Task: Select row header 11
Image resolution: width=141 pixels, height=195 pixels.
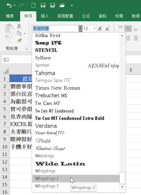Action: tap(4, 154)
